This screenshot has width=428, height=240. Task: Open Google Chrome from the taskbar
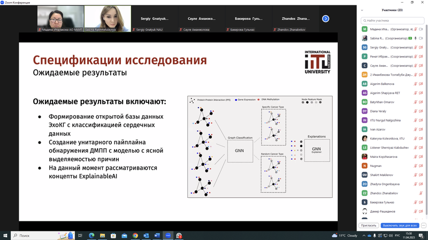click(x=135, y=235)
